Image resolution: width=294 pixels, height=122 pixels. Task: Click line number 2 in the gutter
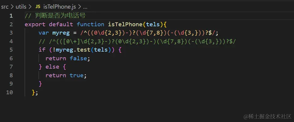pyautogui.click(x=11, y=24)
